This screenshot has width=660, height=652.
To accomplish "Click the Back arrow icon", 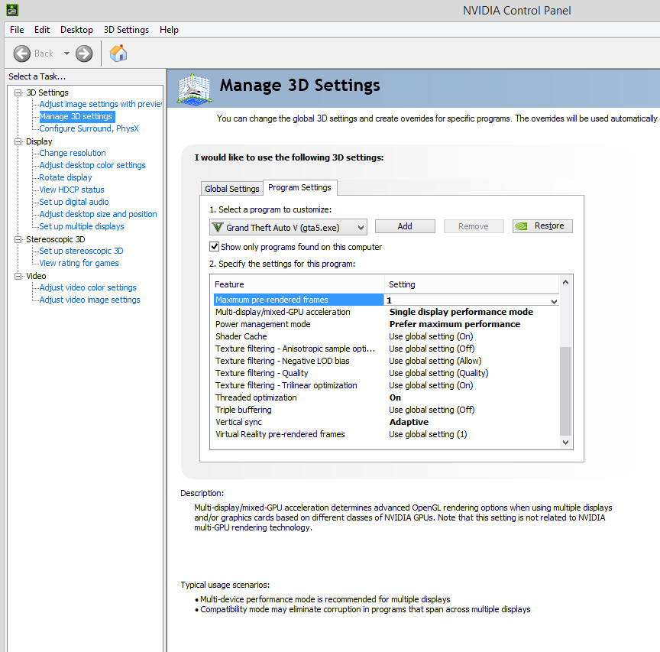I will pyautogui.click(x=22, y=54).
